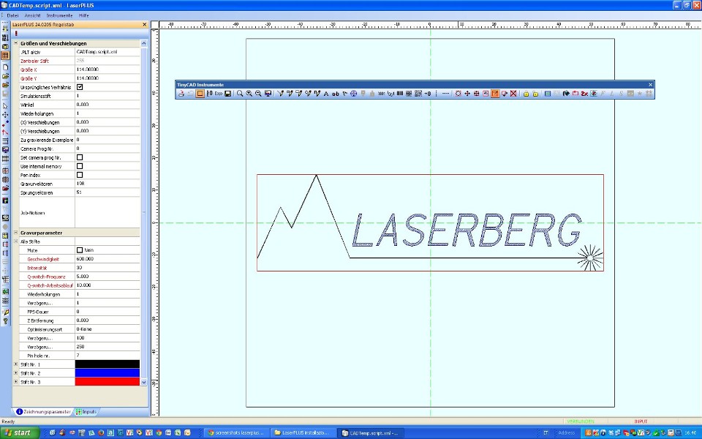Click the help question mark icon in left sidebar

pos(5,321)
